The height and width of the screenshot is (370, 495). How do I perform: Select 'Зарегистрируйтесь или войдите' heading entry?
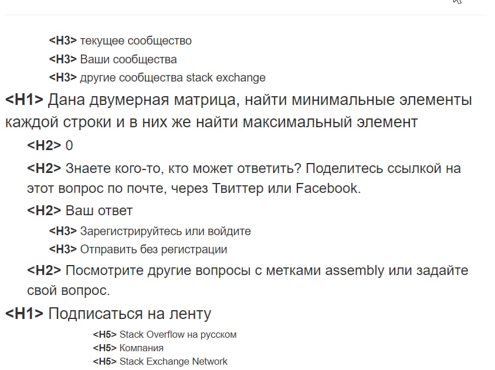[x=165, y=231]
